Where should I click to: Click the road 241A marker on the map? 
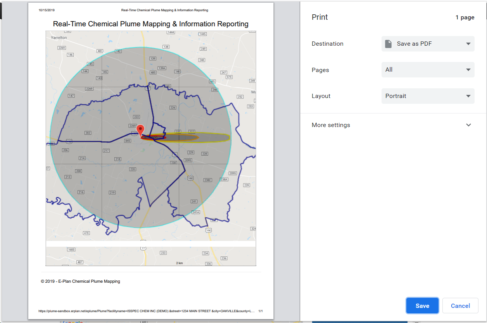[x=195, y=212]
